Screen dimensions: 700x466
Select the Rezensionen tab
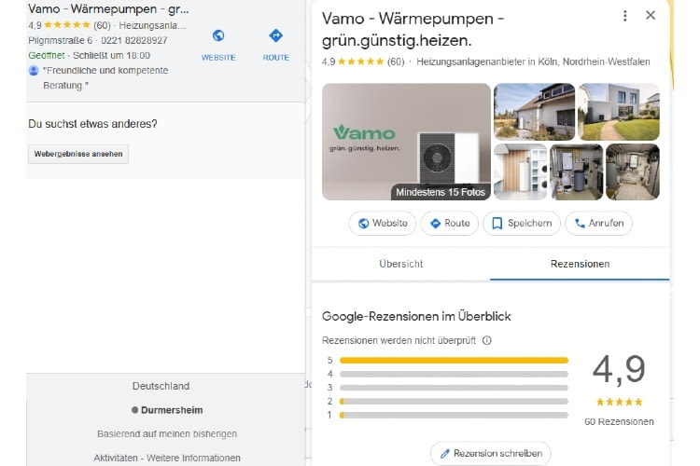pyautogui.click(x=580, y=264)
